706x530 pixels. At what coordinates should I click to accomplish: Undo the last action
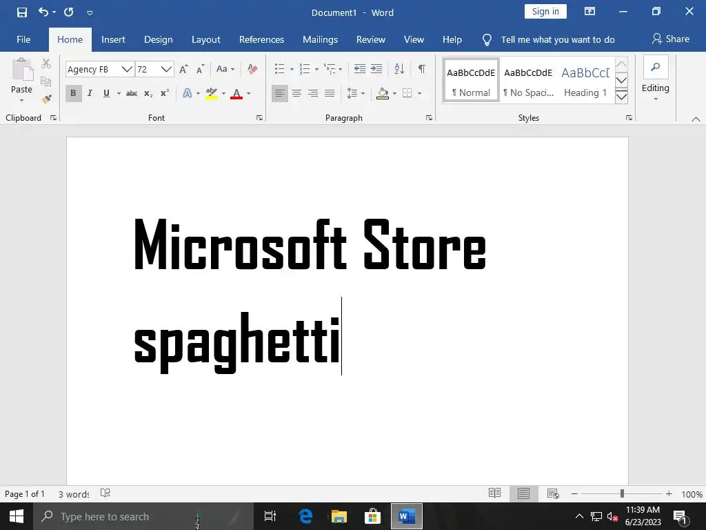(43, 12)
